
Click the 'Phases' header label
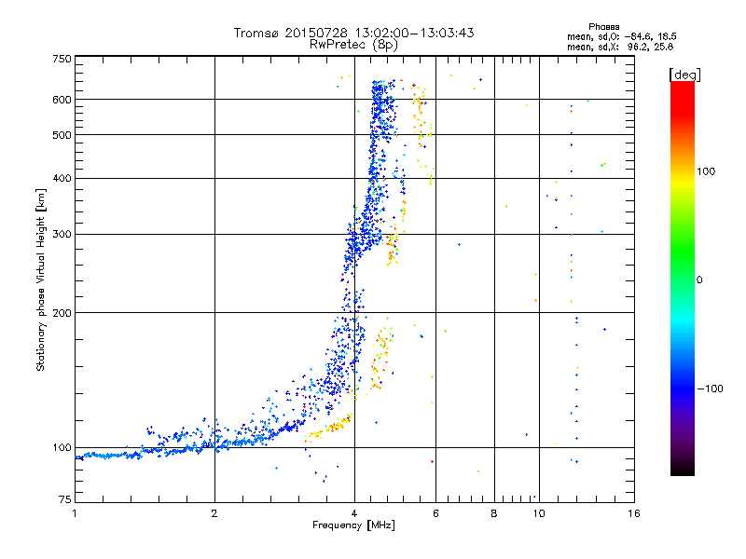click(x=603, y=27)
